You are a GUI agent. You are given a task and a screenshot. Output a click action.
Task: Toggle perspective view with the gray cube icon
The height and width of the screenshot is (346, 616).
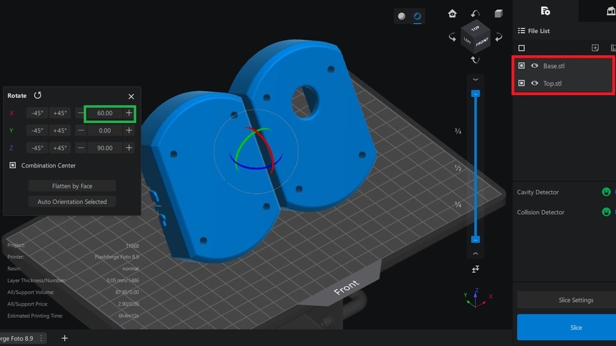(498, 13)
